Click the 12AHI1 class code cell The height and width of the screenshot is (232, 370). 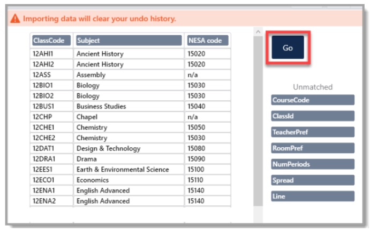[51, 54]
